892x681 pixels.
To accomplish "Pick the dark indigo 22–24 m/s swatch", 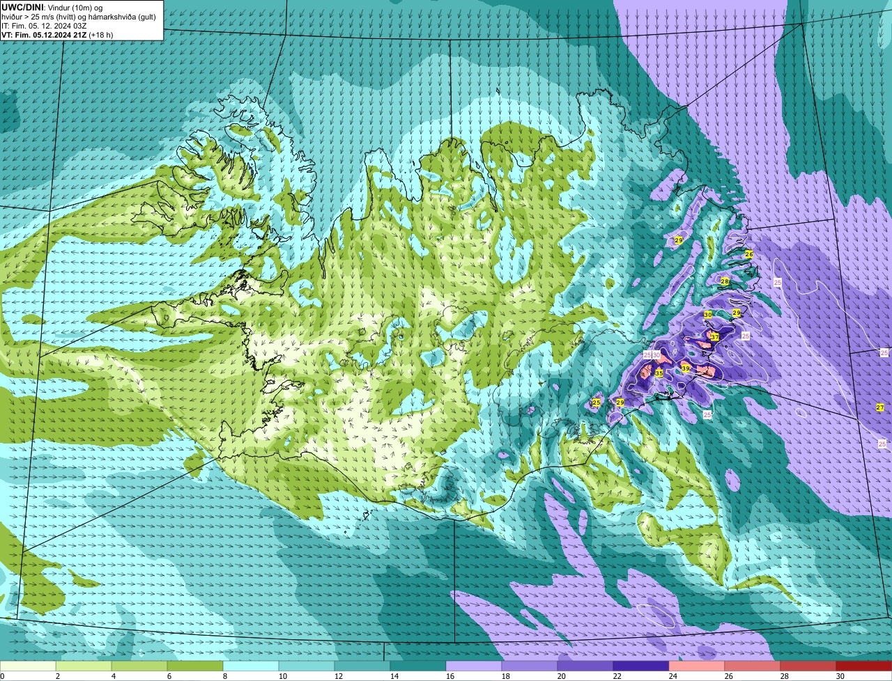I will pos(641,666).
